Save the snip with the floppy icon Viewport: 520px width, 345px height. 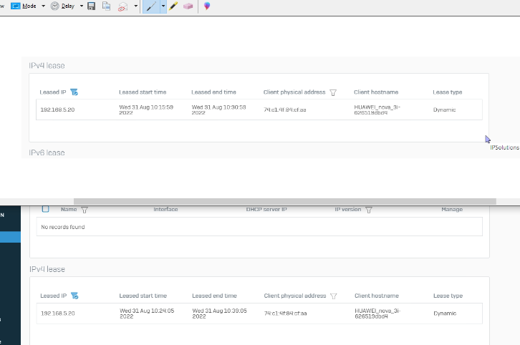coord(91,6)
